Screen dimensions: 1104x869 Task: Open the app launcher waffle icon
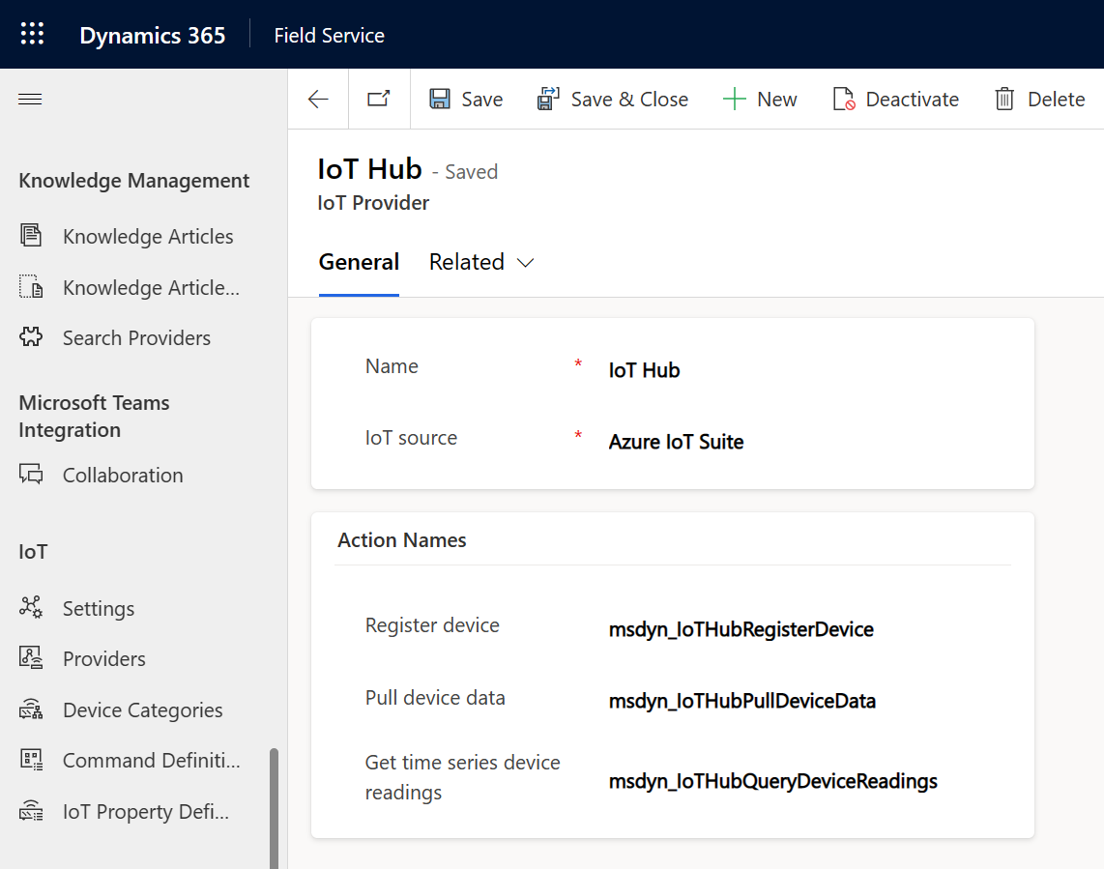coord(32,33)
